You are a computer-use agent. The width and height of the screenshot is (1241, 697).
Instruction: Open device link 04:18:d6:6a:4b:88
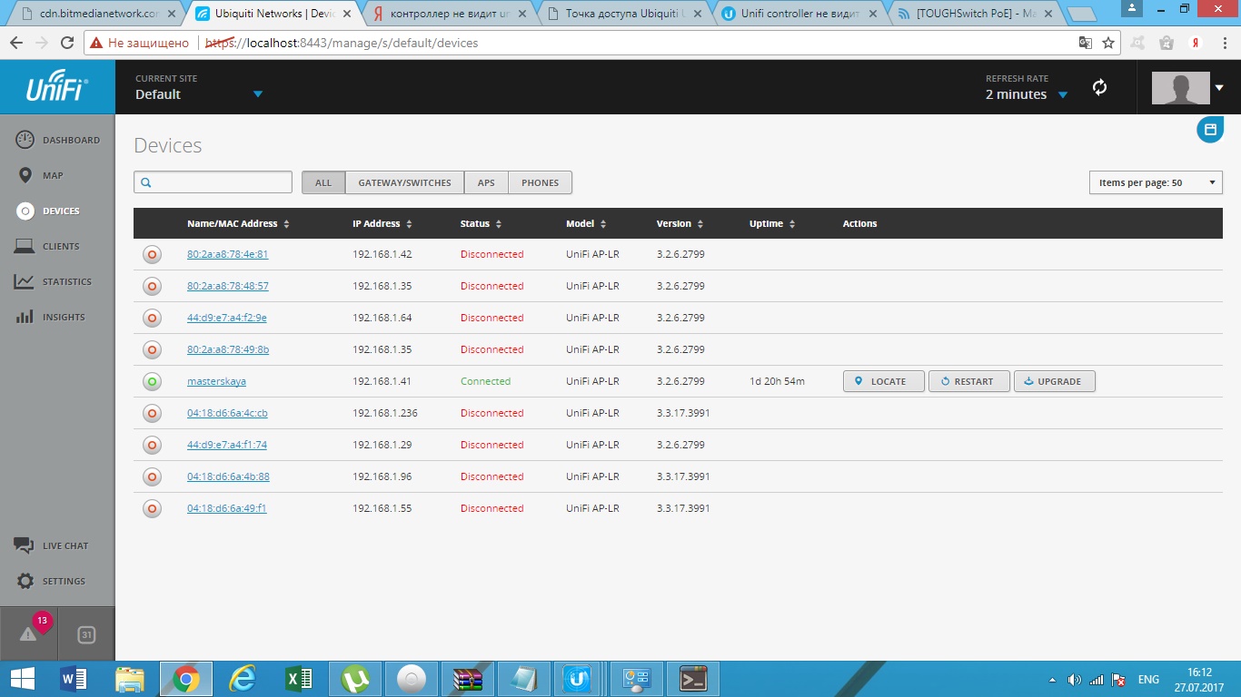(228, 476)
